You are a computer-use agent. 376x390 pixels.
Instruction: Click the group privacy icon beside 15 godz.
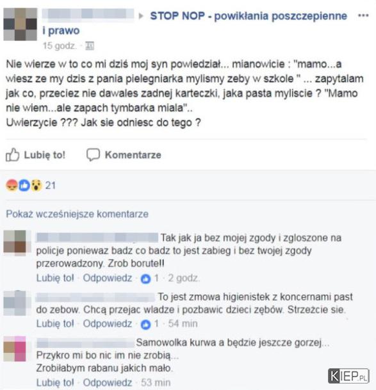(90, 46)
